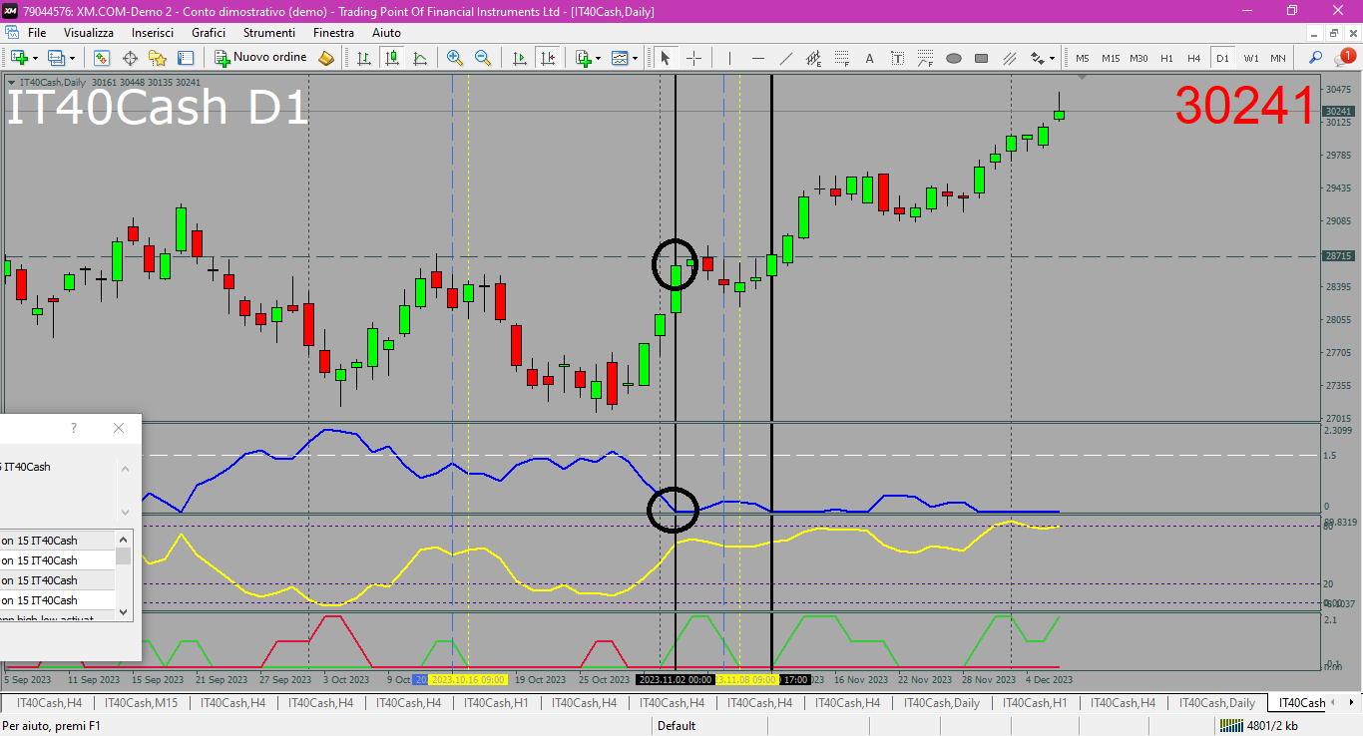Viewport: 1363px width, 736px height.
Task: Display chart as bar chart
Action: [364, 58]
